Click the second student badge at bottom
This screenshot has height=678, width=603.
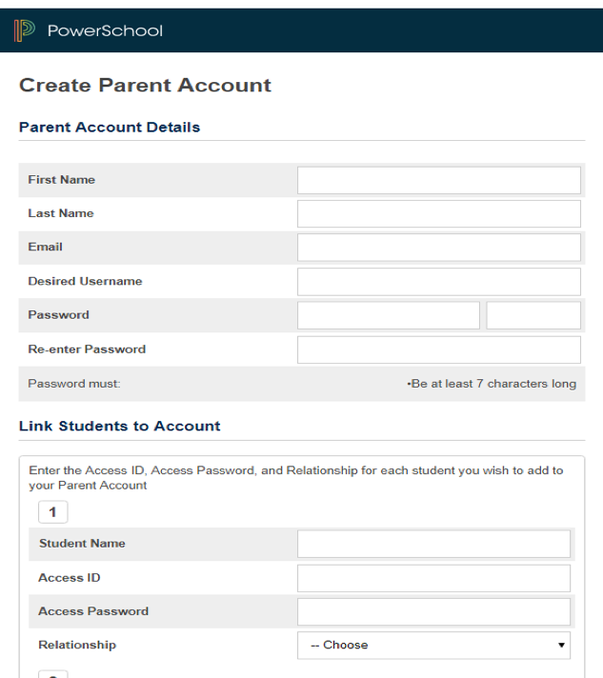[x=52, y=674]
